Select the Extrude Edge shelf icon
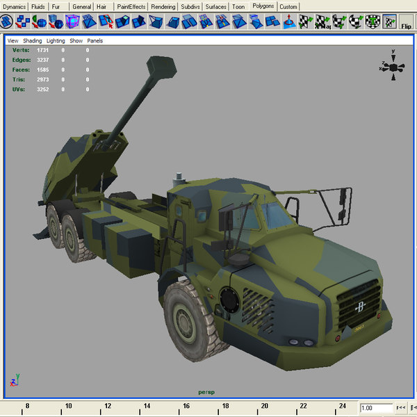The width and height of the screenshot is (417, 417). coord(139,22)
